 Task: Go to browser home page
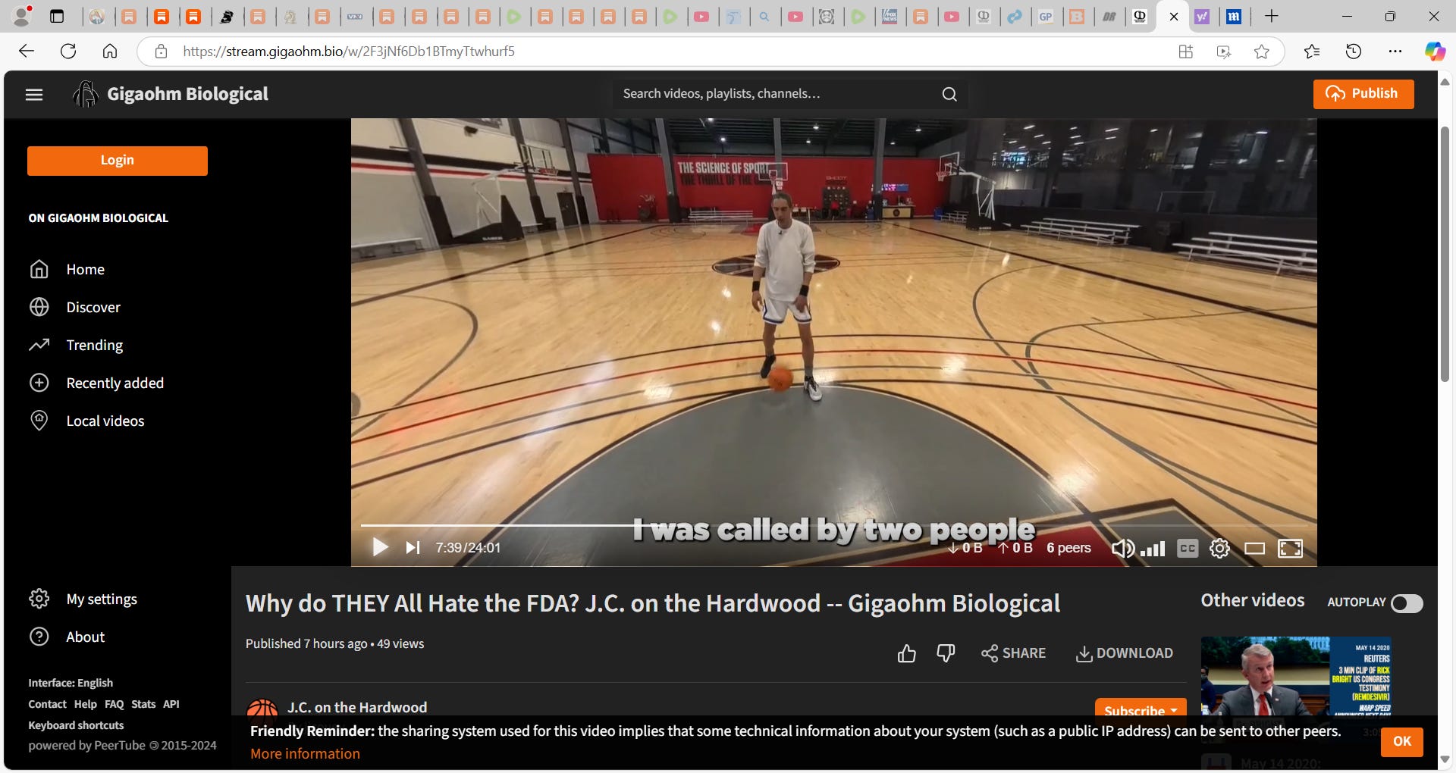coord(110,52)
